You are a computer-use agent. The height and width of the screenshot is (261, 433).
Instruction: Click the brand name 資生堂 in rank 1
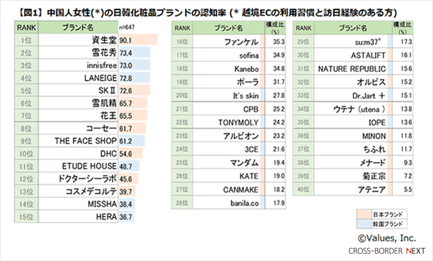[104, 41]
